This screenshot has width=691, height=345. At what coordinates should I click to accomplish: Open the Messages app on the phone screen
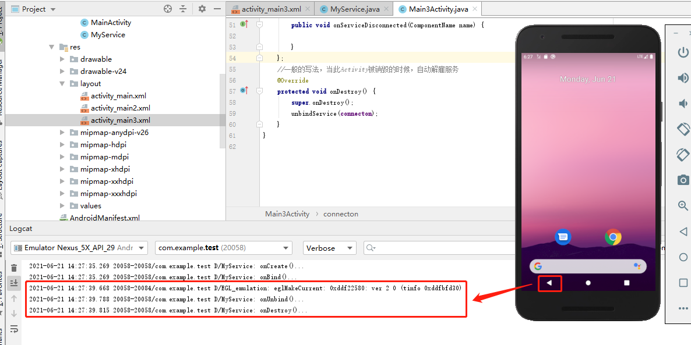click(563, 237)
